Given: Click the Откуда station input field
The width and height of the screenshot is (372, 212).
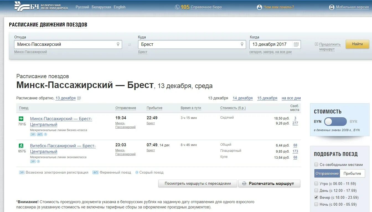Looking at the screenshot, I should (68, 44).
